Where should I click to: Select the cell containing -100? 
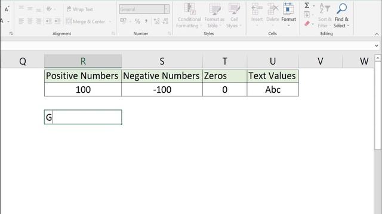coord(162,90)
